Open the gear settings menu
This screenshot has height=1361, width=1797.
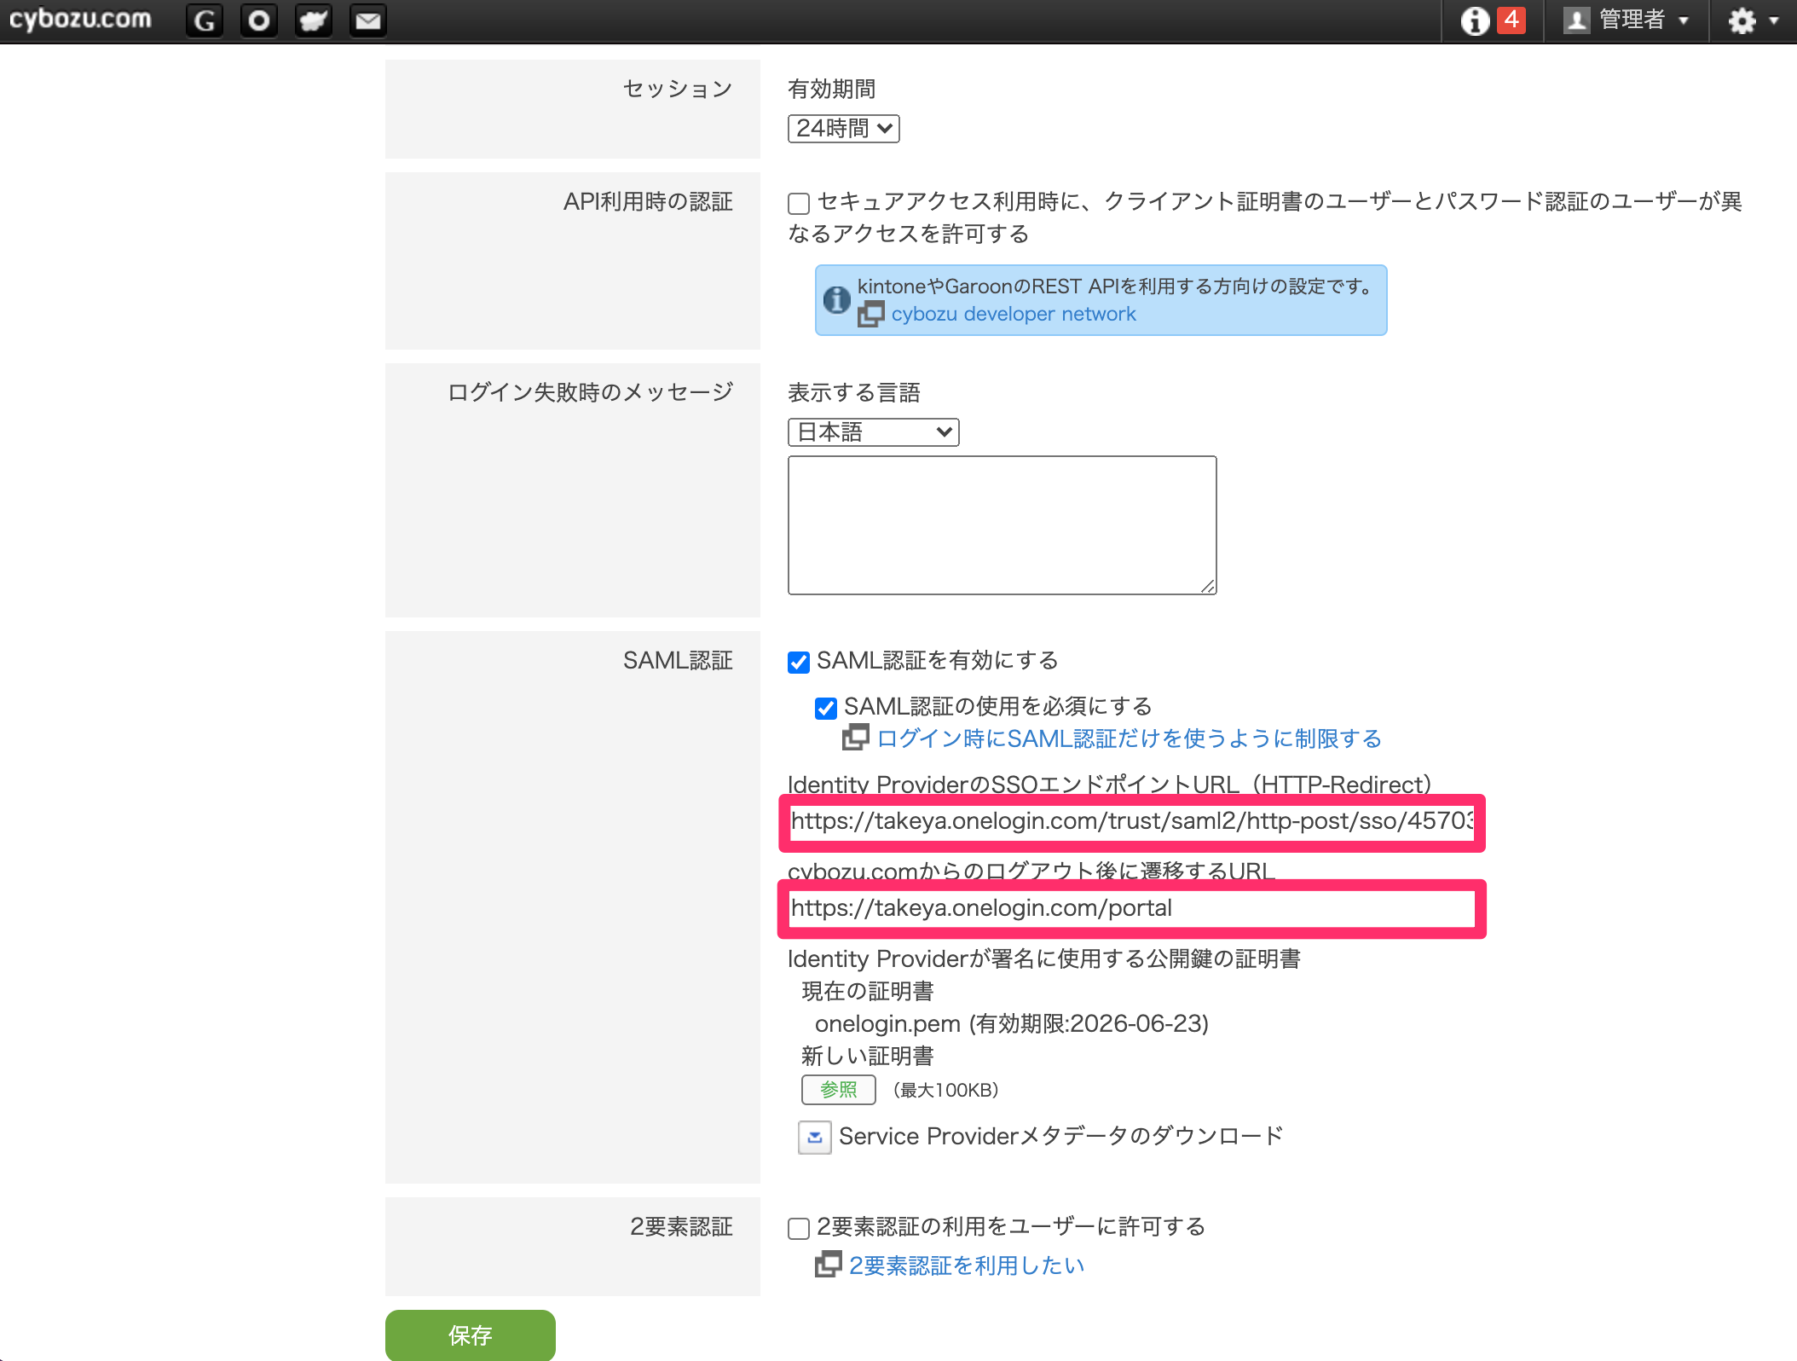(1753, 20)
